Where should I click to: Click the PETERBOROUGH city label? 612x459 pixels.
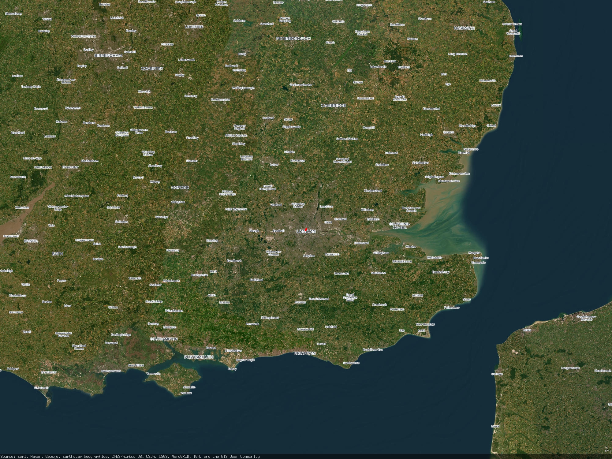click(293, 39)
